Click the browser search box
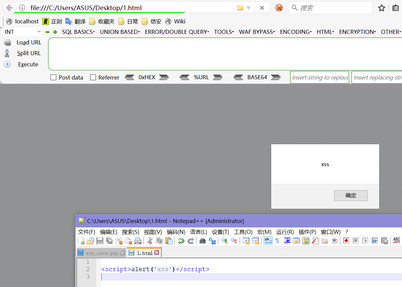Screen dimensions: 402x287 [x=330, y=8]
